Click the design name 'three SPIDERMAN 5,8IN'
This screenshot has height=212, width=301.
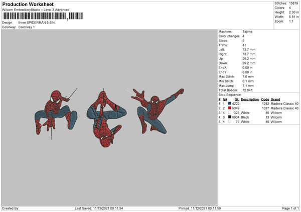pos(37,22)
